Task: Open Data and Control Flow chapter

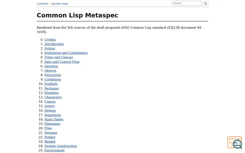Action: pyautogui.click(x=62, y=62)
